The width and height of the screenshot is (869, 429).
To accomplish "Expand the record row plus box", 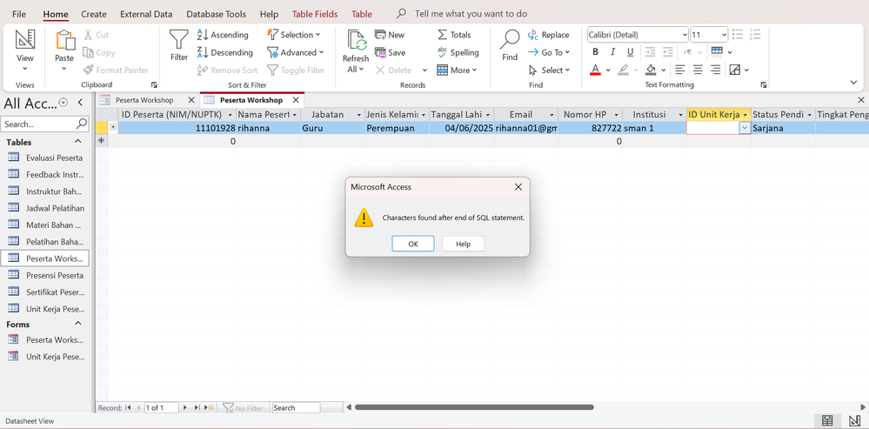I will (x=113, y=127).
